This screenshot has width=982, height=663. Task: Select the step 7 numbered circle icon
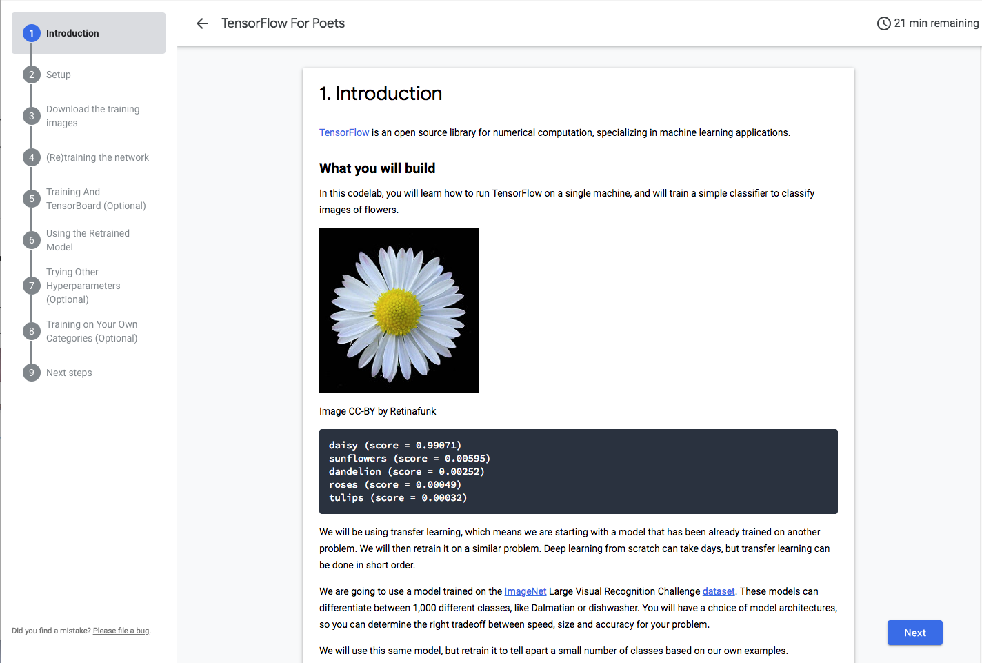[x=32, y=286]
